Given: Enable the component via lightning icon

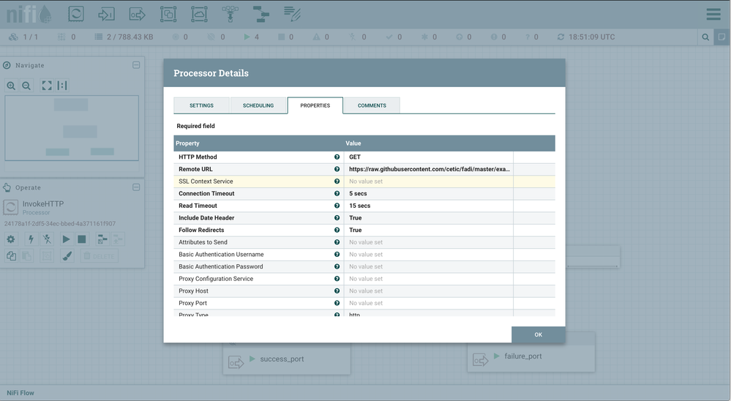Looking at the screenshot, I should pyautogui.click(x=31, y=239).
